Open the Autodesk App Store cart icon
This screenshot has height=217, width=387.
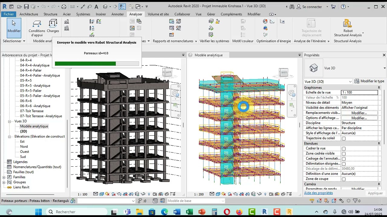pos(333,6)
